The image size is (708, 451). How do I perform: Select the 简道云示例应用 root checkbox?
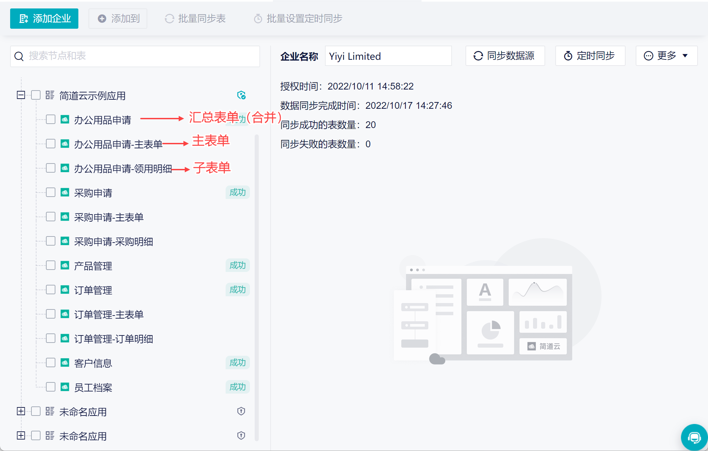(36, 95)
